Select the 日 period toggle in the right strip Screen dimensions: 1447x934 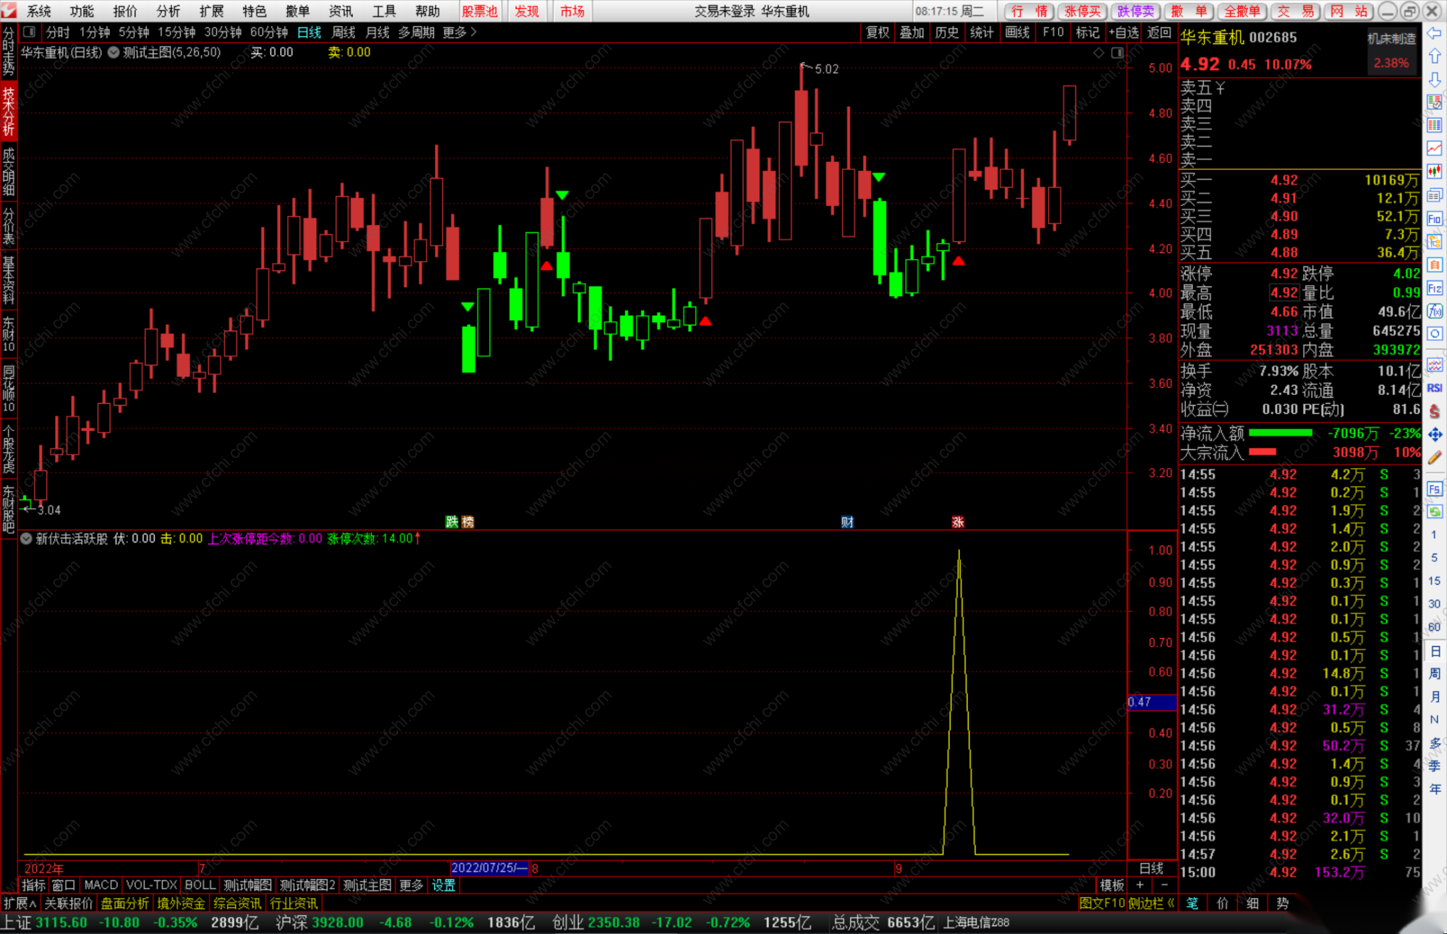coord(1435,651)
